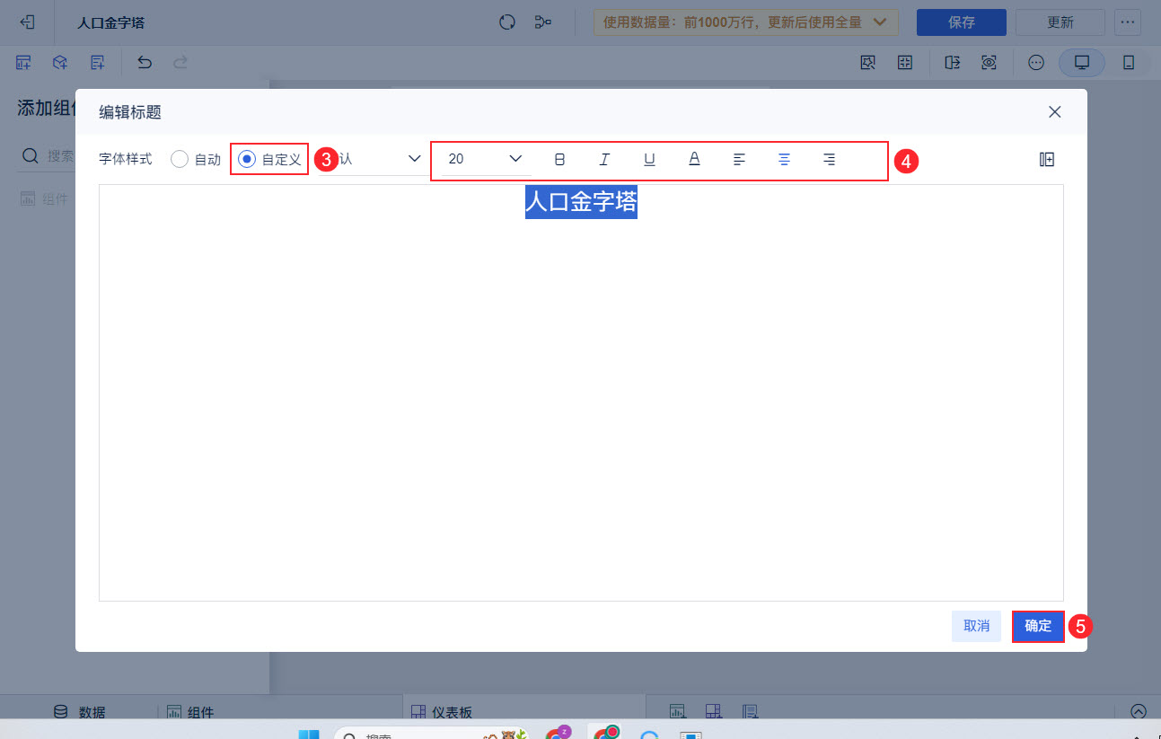
Task: Click the add-list icon in left toolbar
Action: point(98,63)
